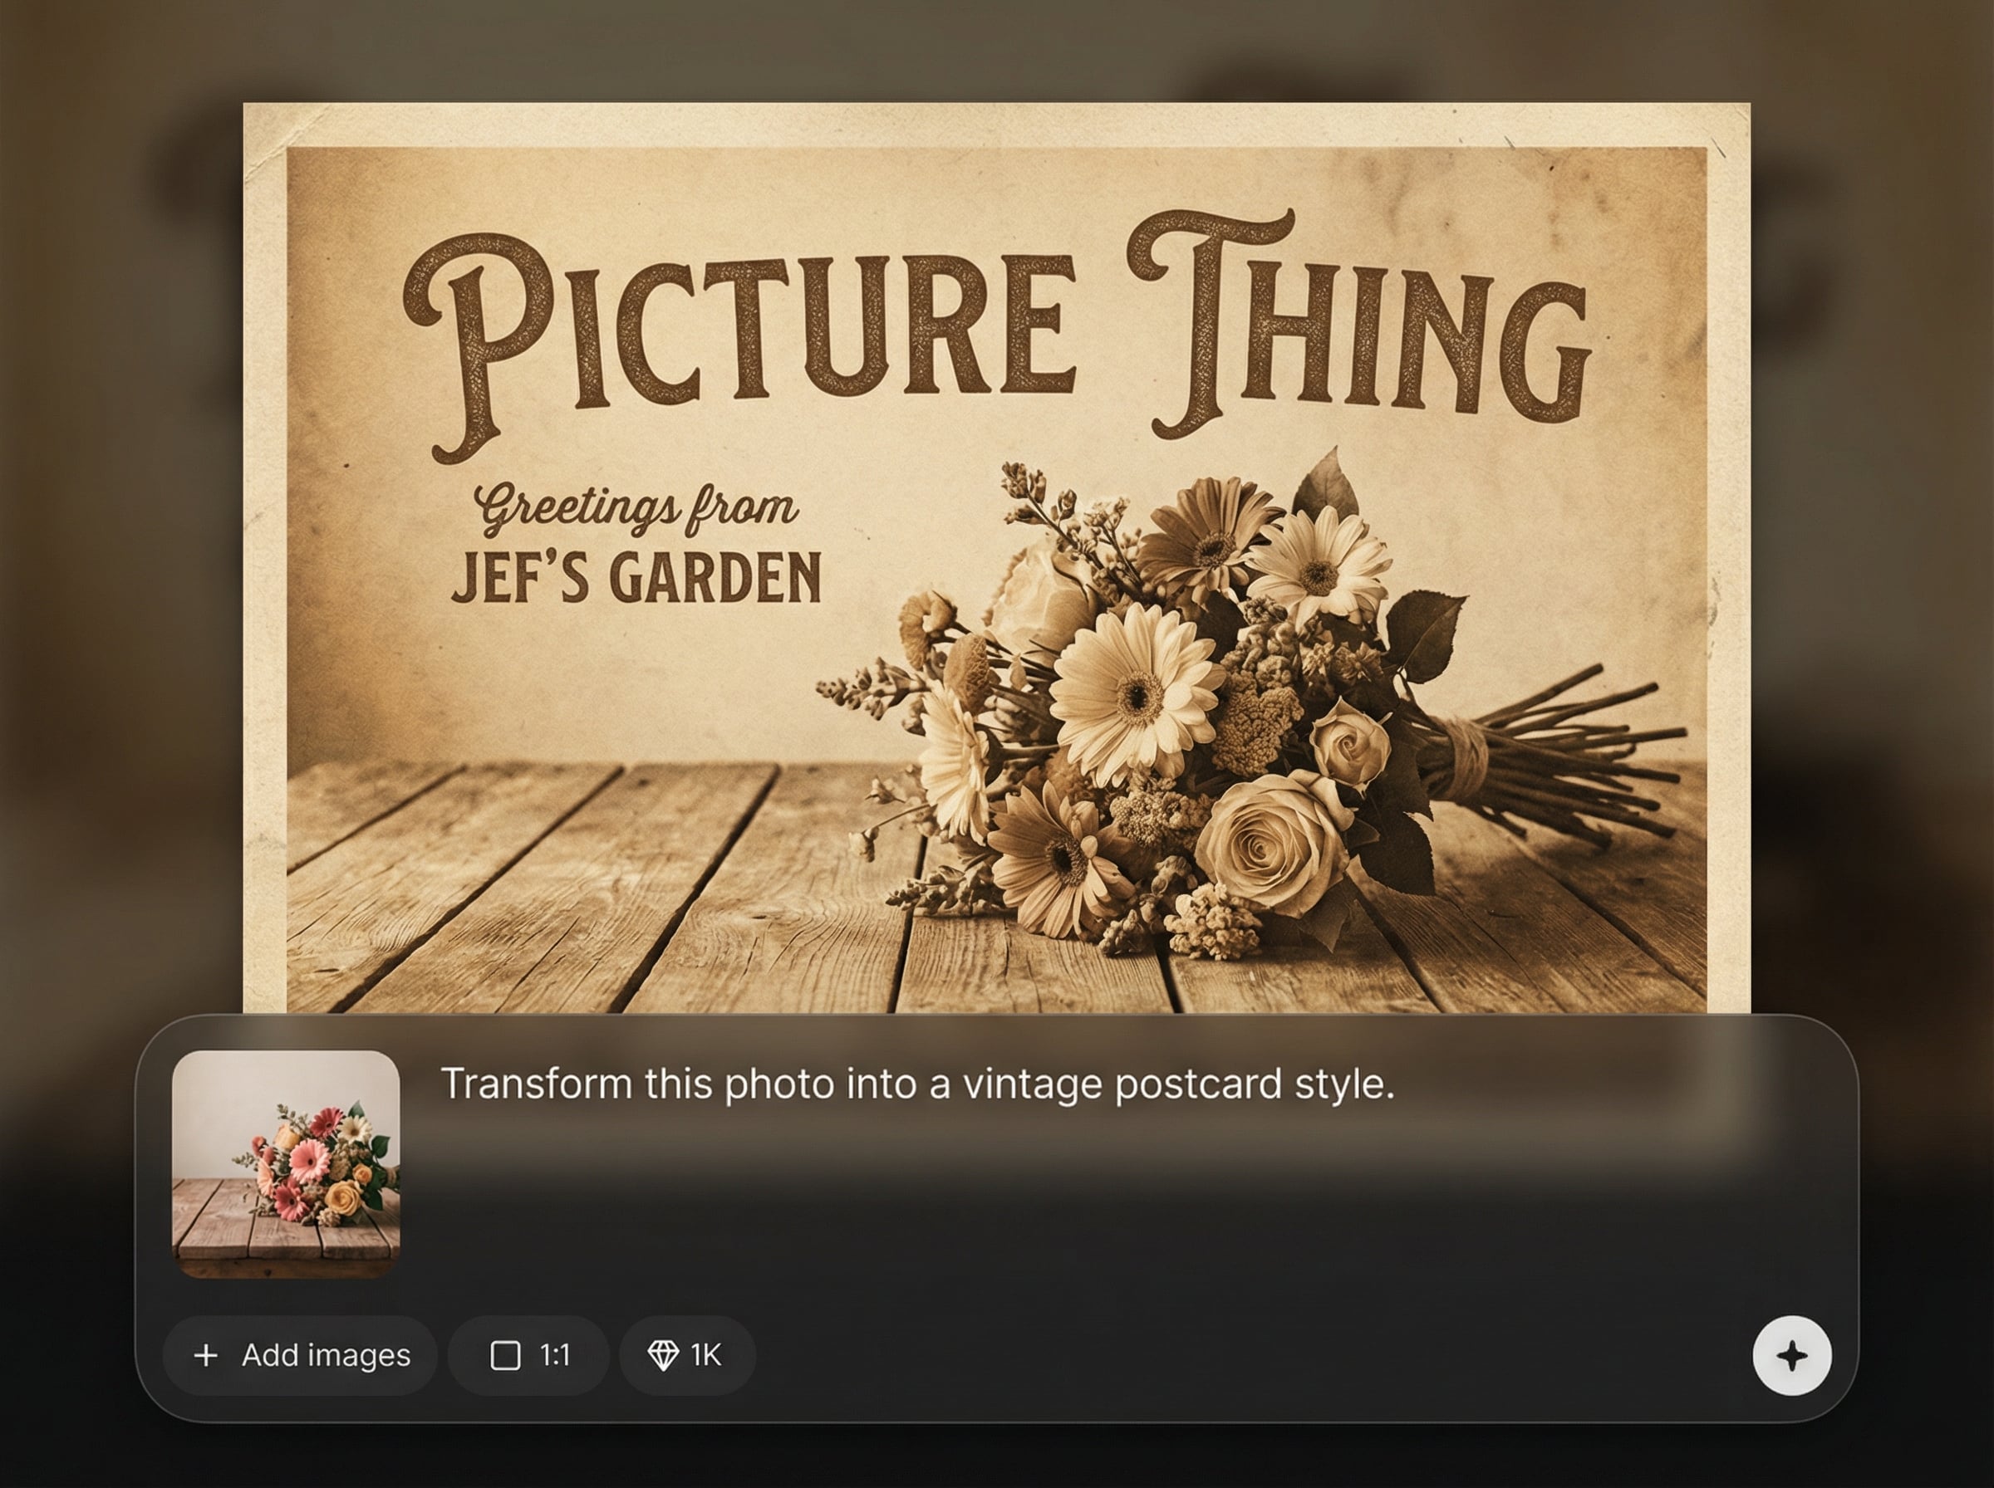Select the attached bouquet photo thumbnail
This screenshot has width=1994, height=1488.
(286, 1163)
